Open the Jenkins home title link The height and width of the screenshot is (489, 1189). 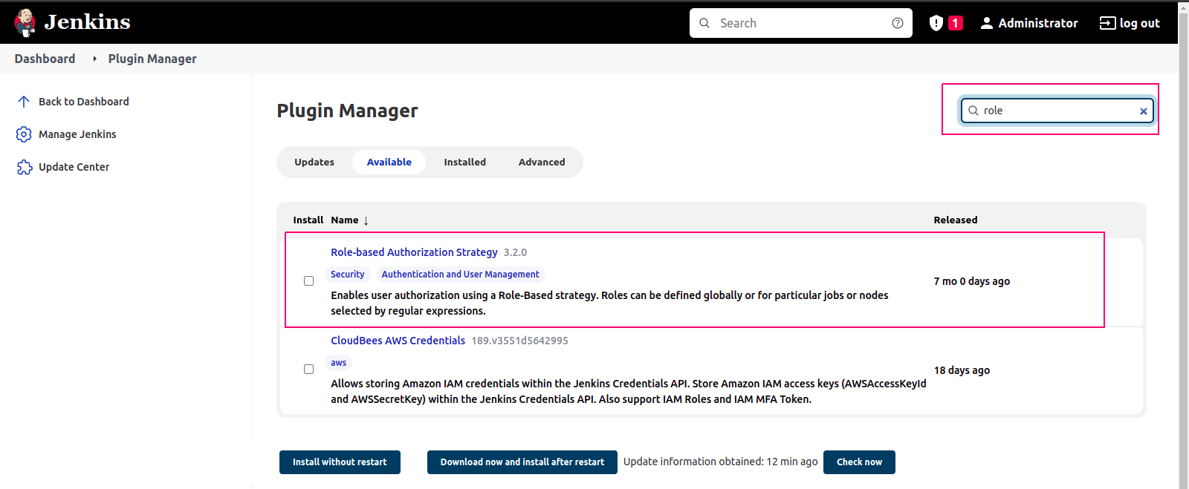pyautogui.click(x=87, y=22)
